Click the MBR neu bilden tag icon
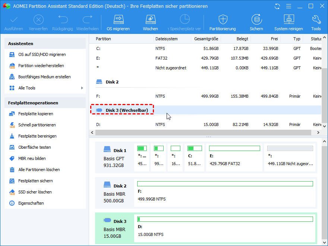 (12, 158)
